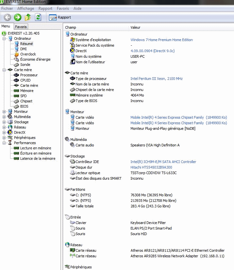Image resolution: width=234 pixels, height=270 pixels.
Task: Select Nom de l'utilisateur row
Action: (148, 62)
